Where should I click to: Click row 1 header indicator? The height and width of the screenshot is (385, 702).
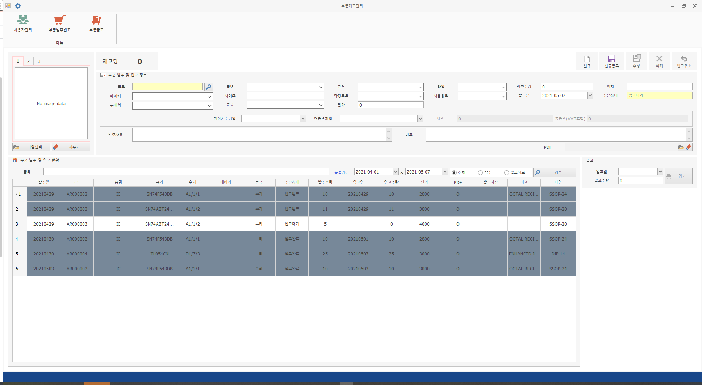20,194
